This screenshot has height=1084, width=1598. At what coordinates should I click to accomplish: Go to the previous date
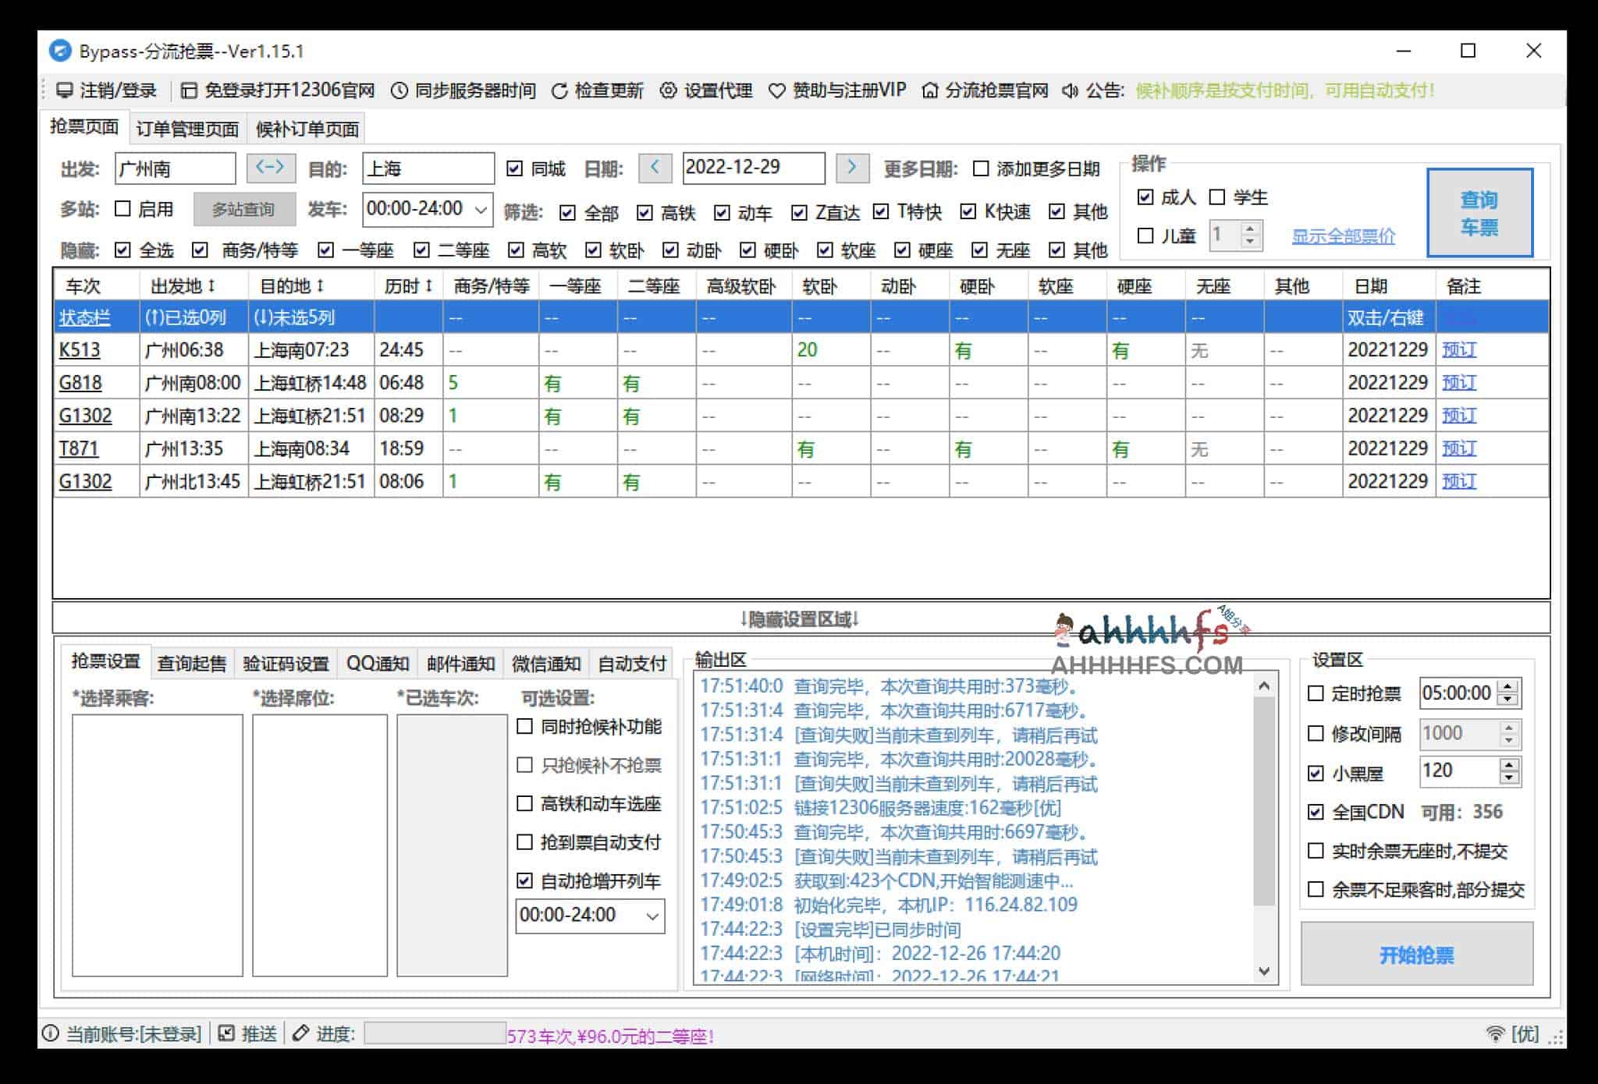655,168
